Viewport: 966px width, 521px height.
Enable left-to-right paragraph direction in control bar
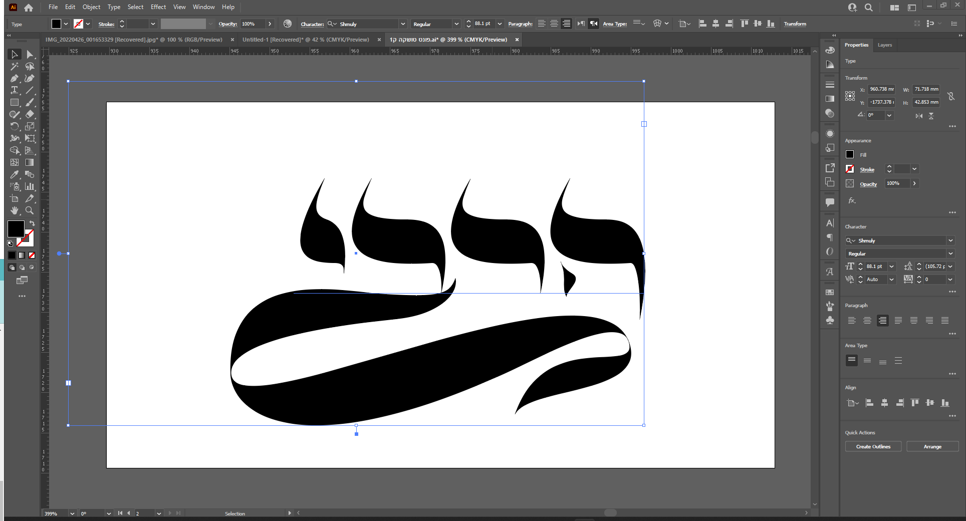(581, 24)
